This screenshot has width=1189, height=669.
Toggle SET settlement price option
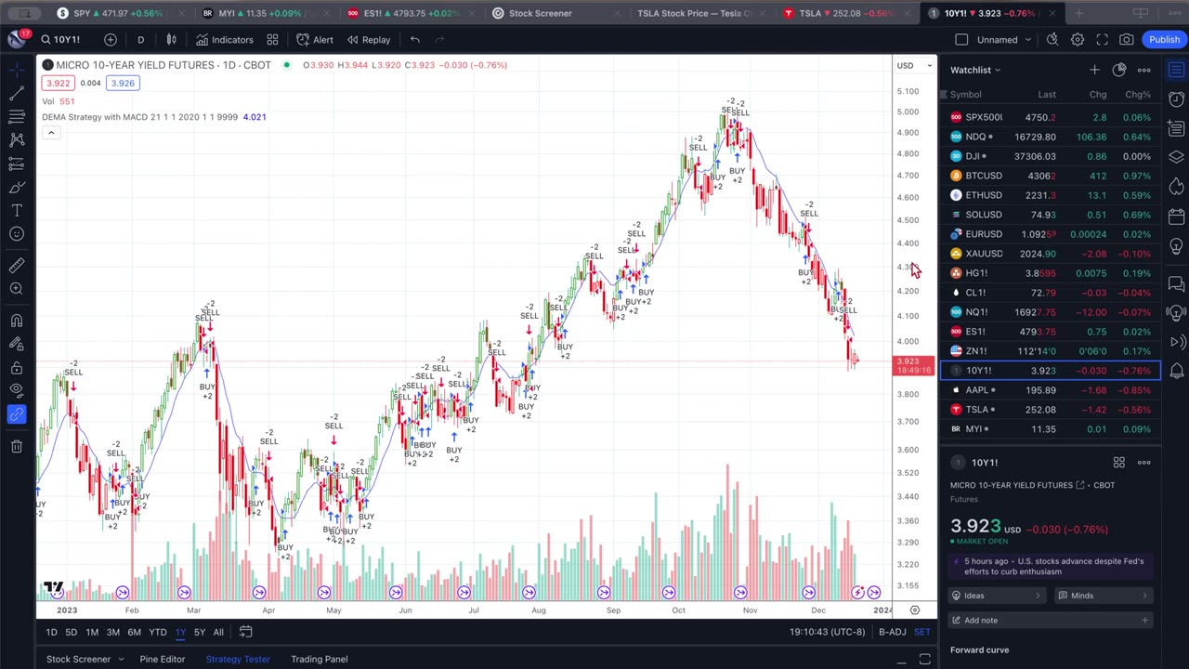921,632
